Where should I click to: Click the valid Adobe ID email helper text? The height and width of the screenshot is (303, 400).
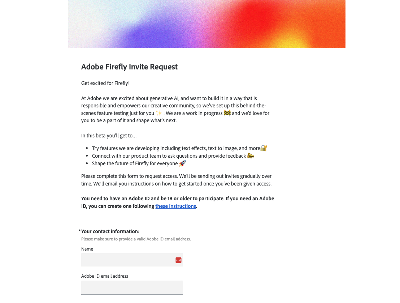pos(136,239)
